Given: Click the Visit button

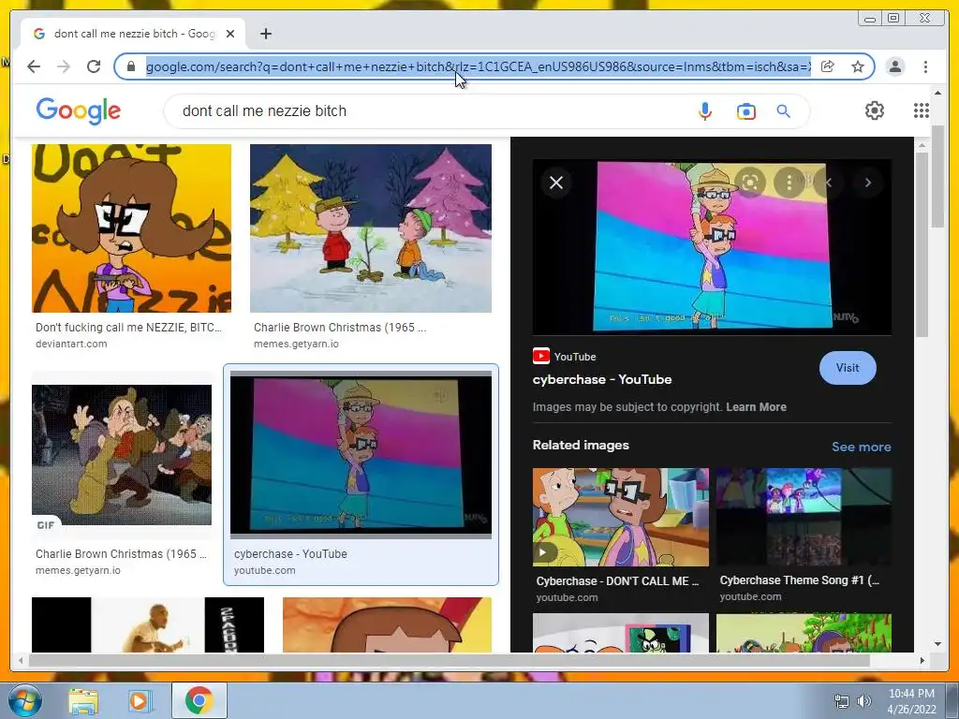Looking at the screenshot, I should (847, 367).
